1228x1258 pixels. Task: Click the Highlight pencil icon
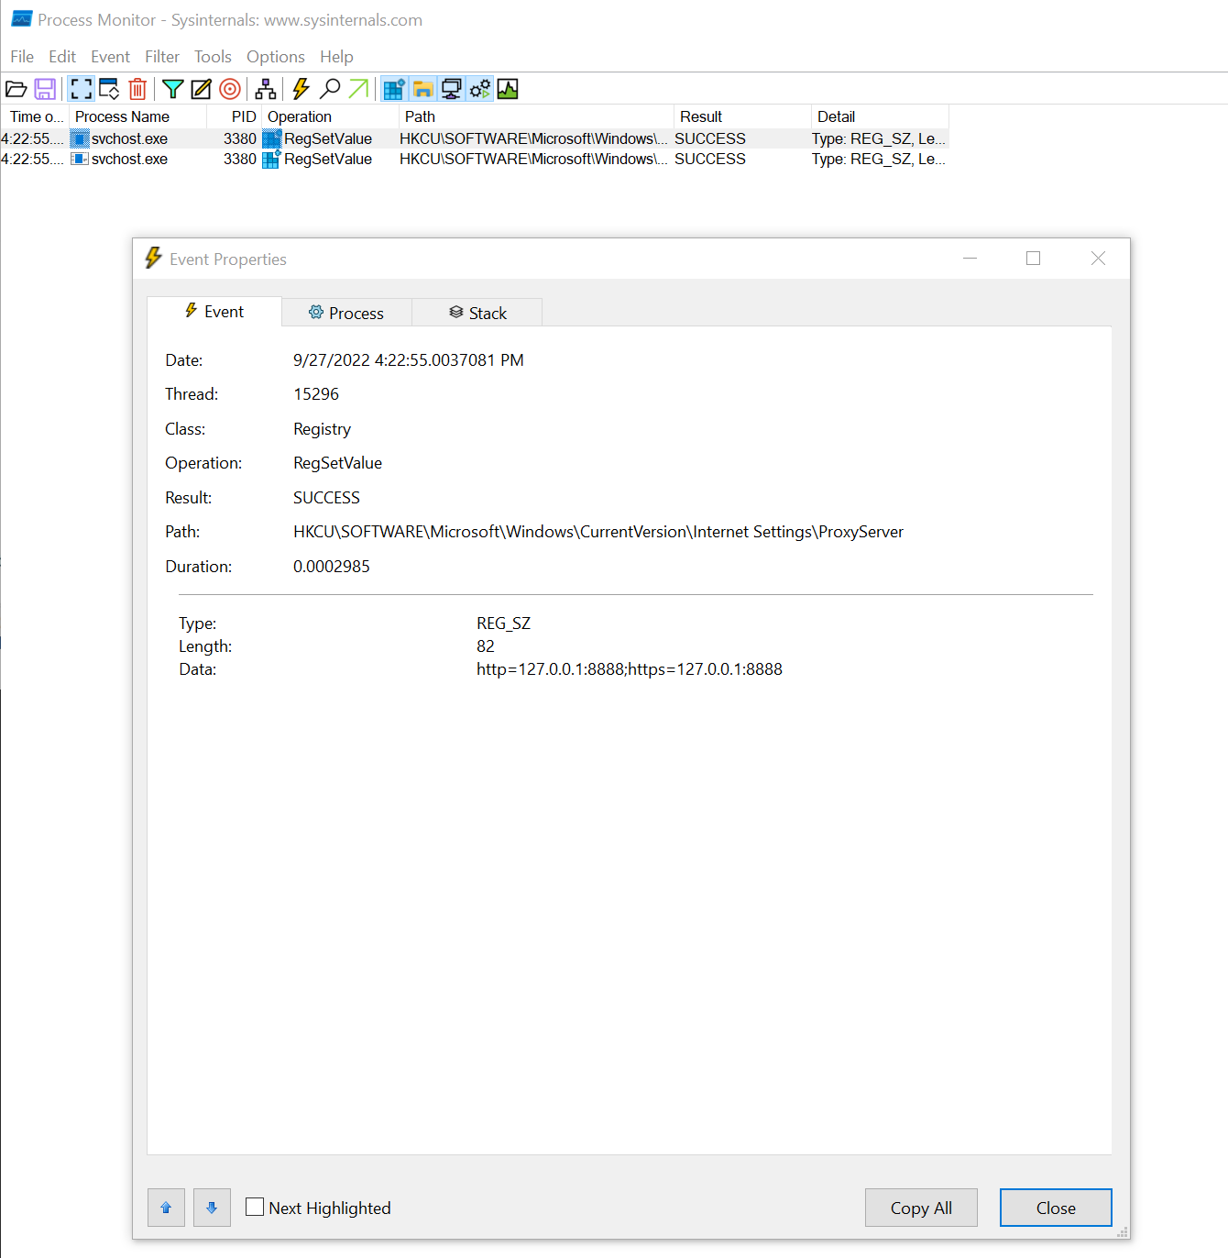[202, 89]
